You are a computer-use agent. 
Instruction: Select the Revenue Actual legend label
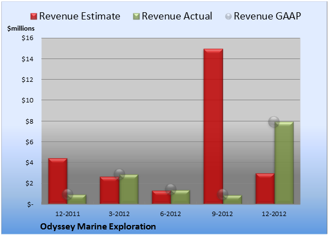click(x=177, y=16)
